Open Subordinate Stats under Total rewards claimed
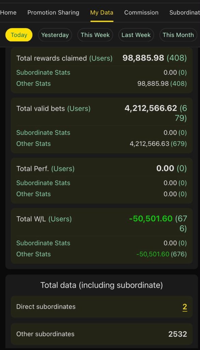200x350 pixels. (x=43, y=72)
